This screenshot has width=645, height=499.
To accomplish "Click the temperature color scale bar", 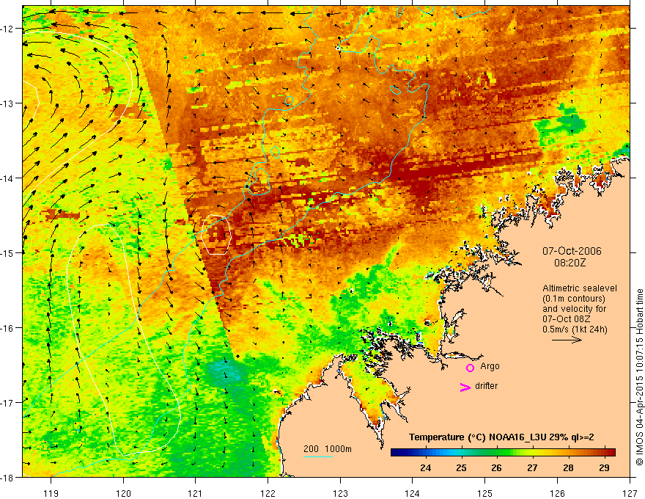I will pos(503,452).
